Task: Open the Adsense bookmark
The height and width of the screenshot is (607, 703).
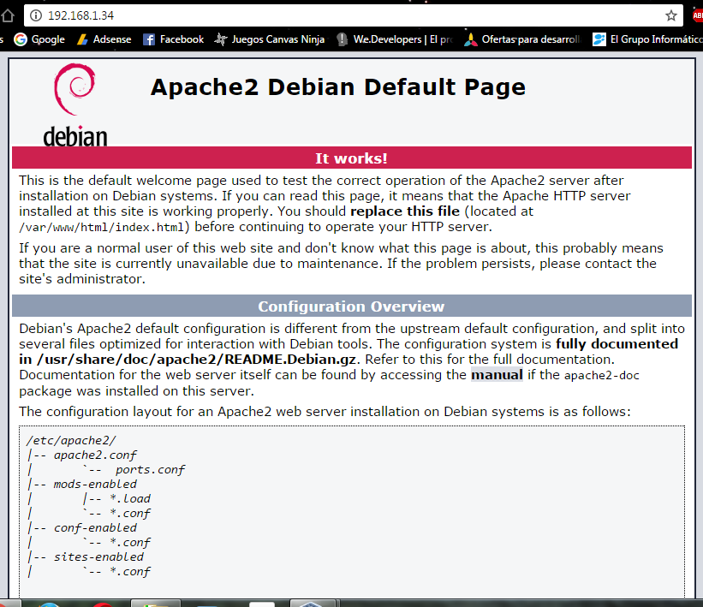Action: 104,39
